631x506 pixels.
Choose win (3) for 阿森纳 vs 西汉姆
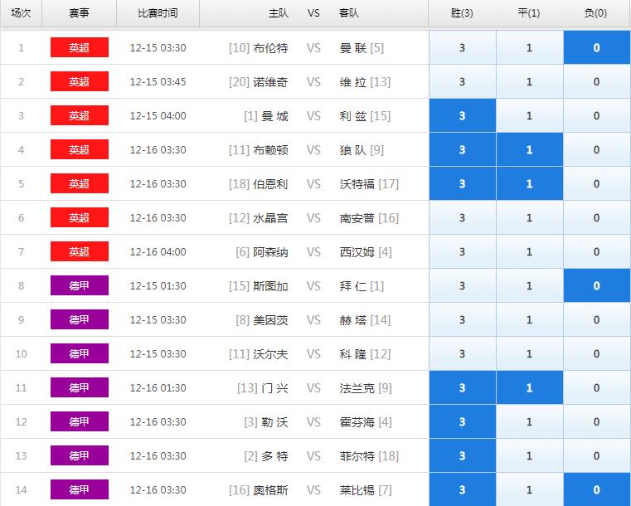(x=463, y=252)
